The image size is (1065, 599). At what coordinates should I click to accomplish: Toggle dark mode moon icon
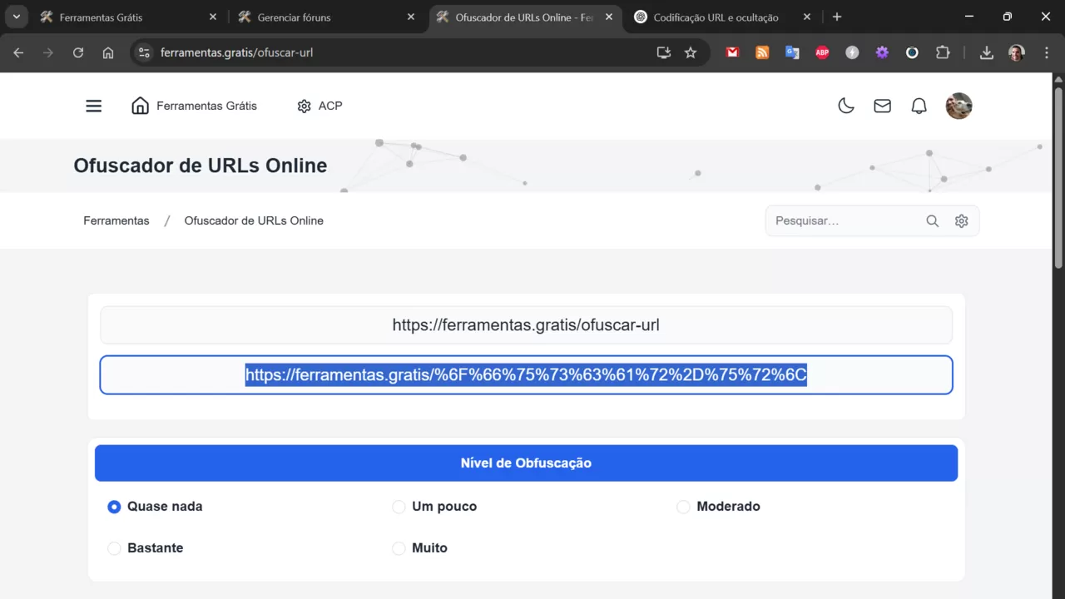click(846, 106)
